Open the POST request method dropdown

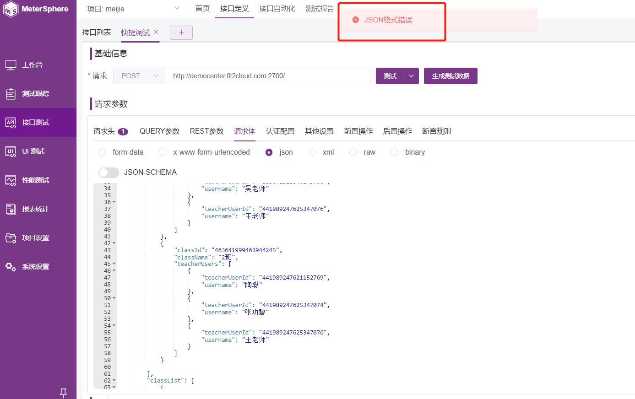(139, 75)
